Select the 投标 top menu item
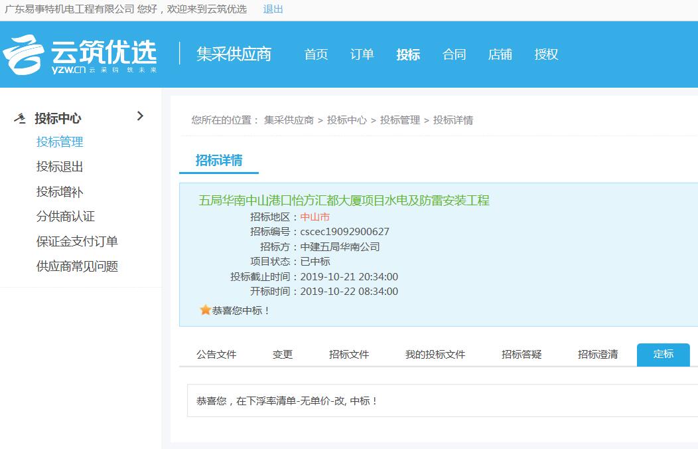 point(408,54)
